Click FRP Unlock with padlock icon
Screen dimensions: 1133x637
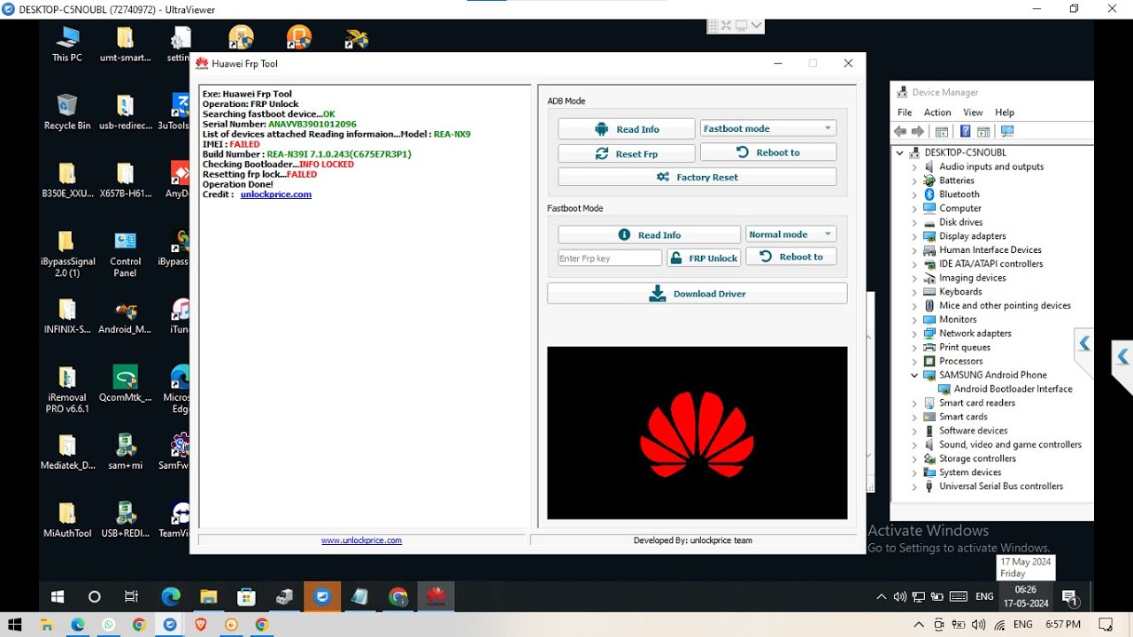(x=703, y=258)
